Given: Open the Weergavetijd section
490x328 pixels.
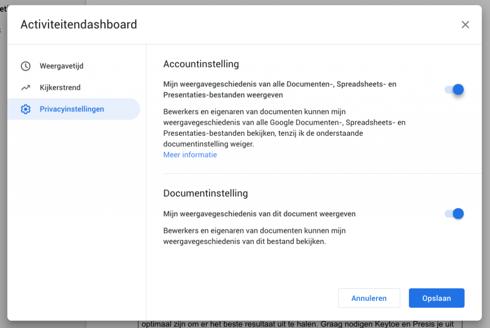Looking at the screenshot, I should [x=61, y=66].
